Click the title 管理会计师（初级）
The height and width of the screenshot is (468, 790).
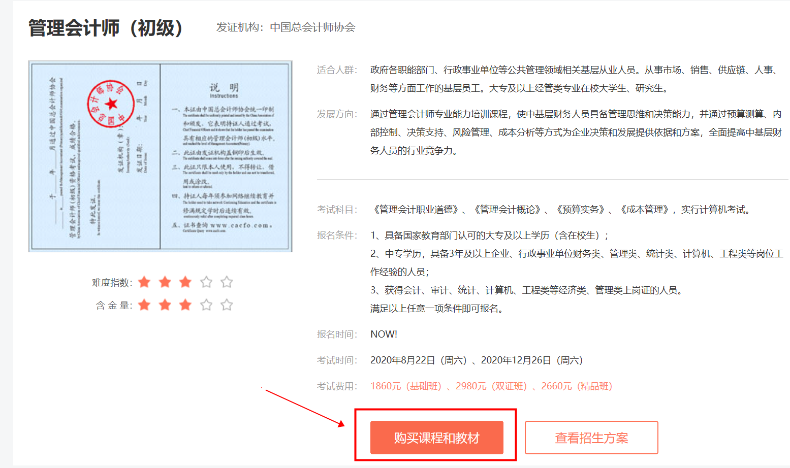click(106, 28)
